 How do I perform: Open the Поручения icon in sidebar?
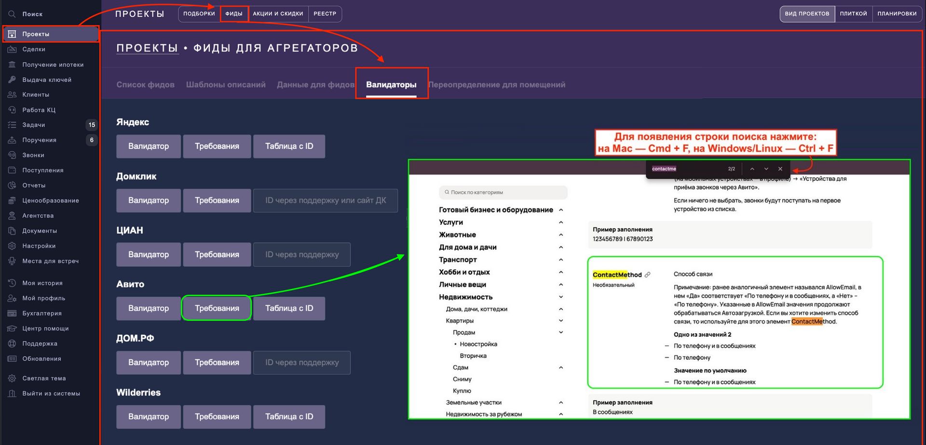tap(12, 140)
